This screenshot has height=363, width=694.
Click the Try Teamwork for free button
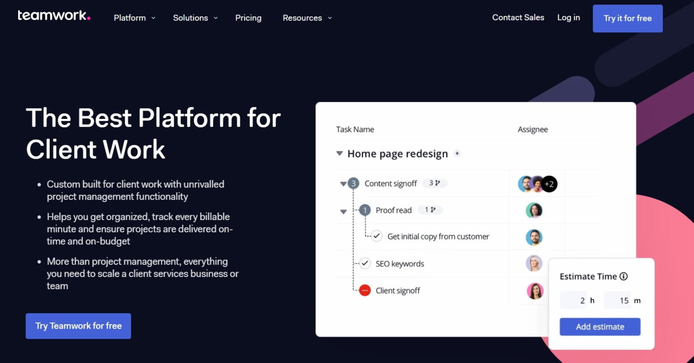[x=78, y=326]
